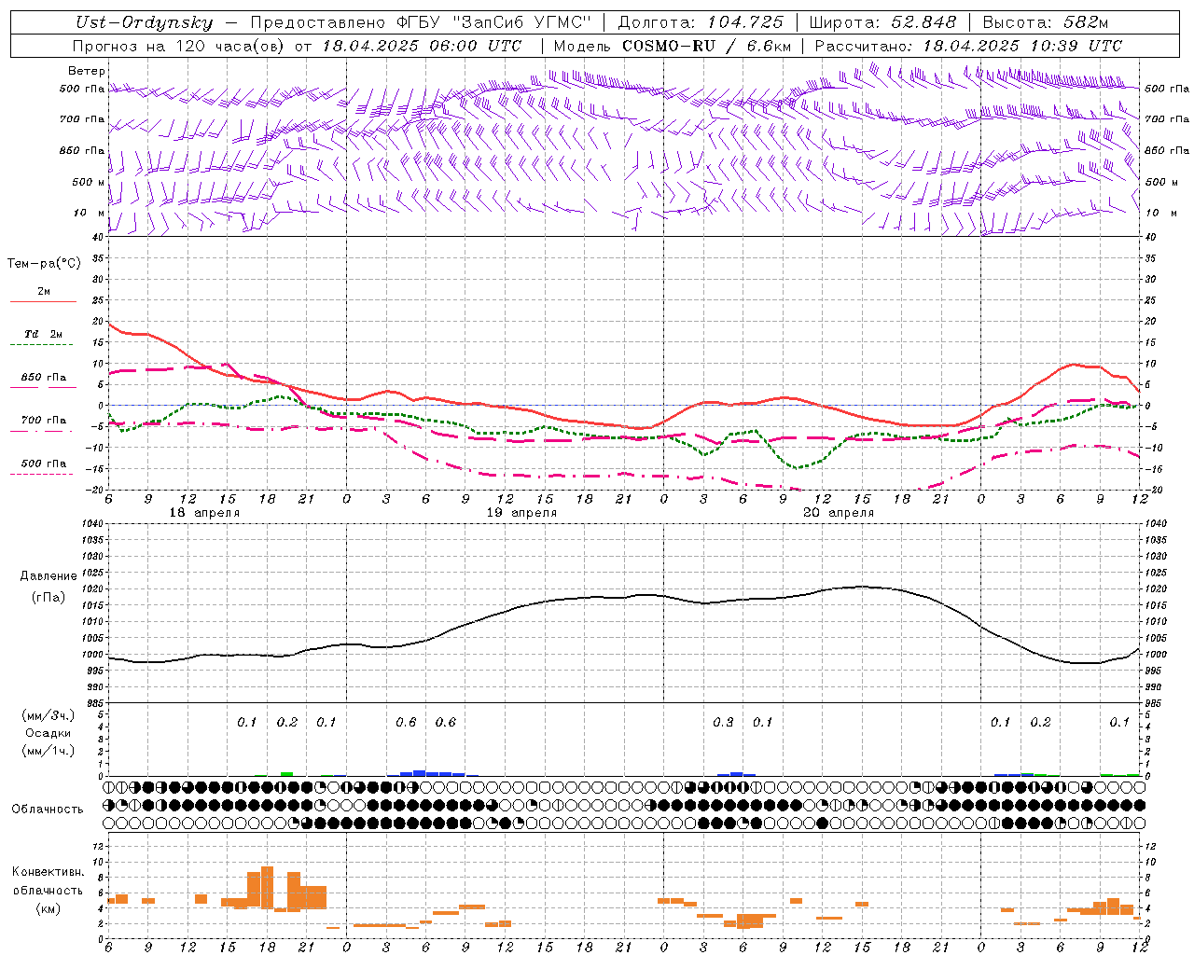
Task: Click the 500 гПа label in temperature legend
Action: pos(44,464)
